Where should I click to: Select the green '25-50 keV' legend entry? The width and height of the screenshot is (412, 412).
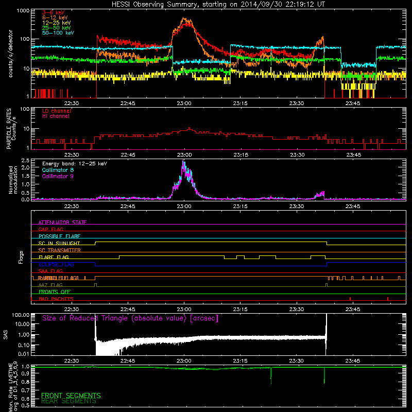[x=57, y=28]
